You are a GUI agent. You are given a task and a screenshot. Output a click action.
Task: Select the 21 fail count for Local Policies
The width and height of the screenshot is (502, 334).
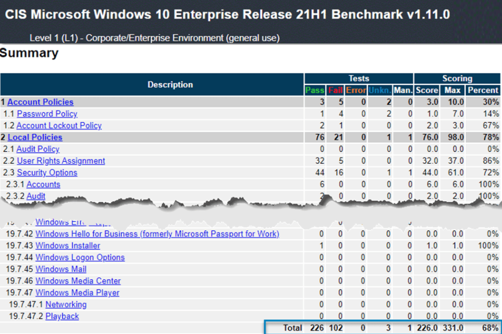[x=339, y=137]
